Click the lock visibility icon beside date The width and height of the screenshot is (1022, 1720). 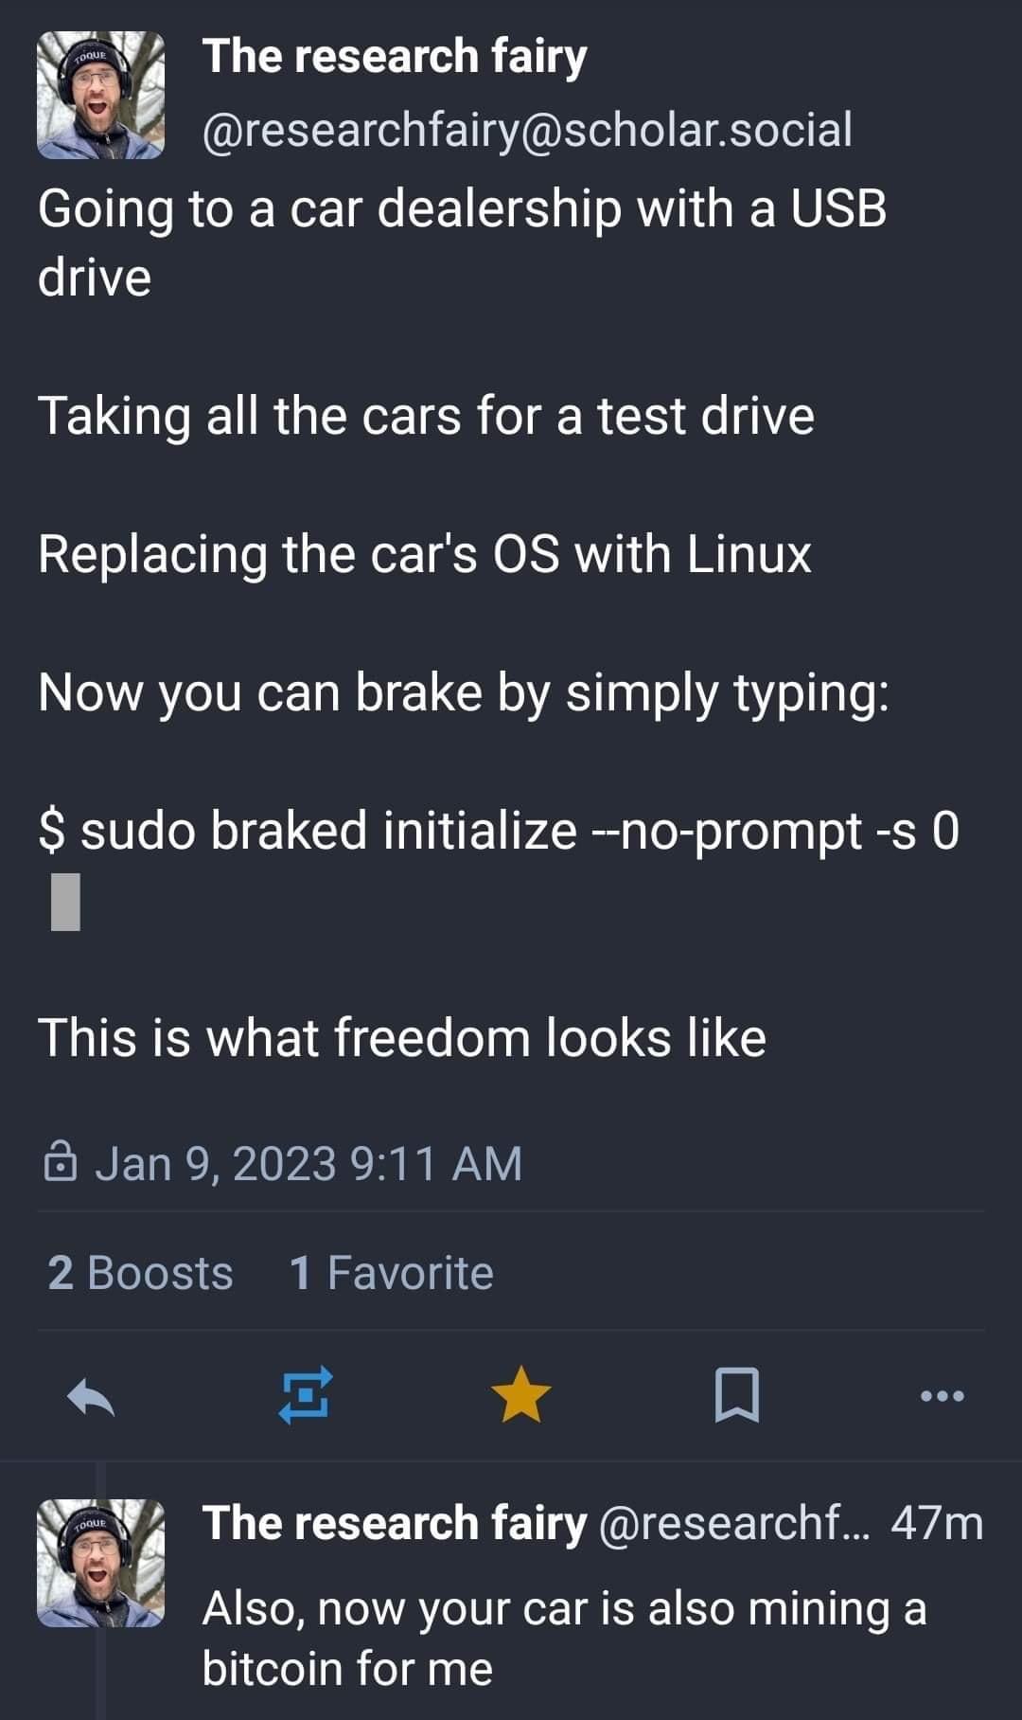(60, 1163)
